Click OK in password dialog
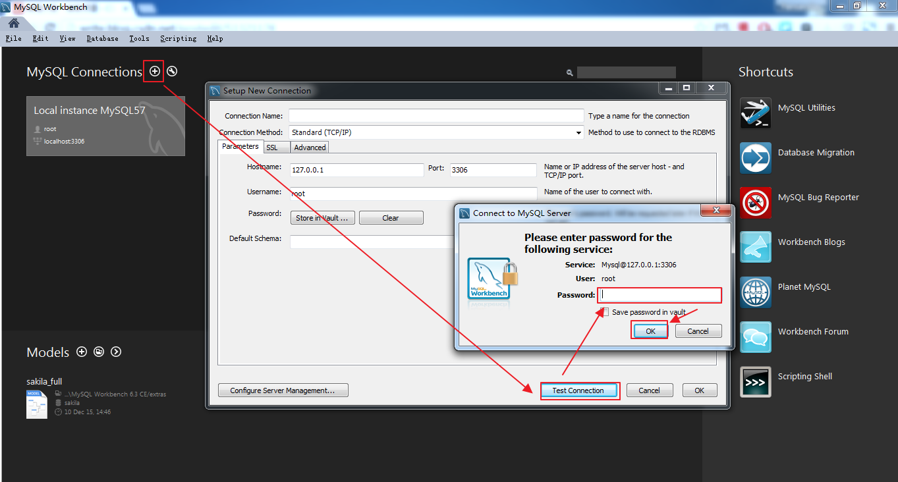The height and width of the screenshot is (482, 898). click(650, 331)
